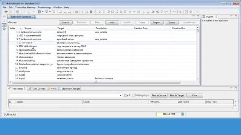Open the Help menu
This screenshot has height=135, width=241.
pos(67,7)
